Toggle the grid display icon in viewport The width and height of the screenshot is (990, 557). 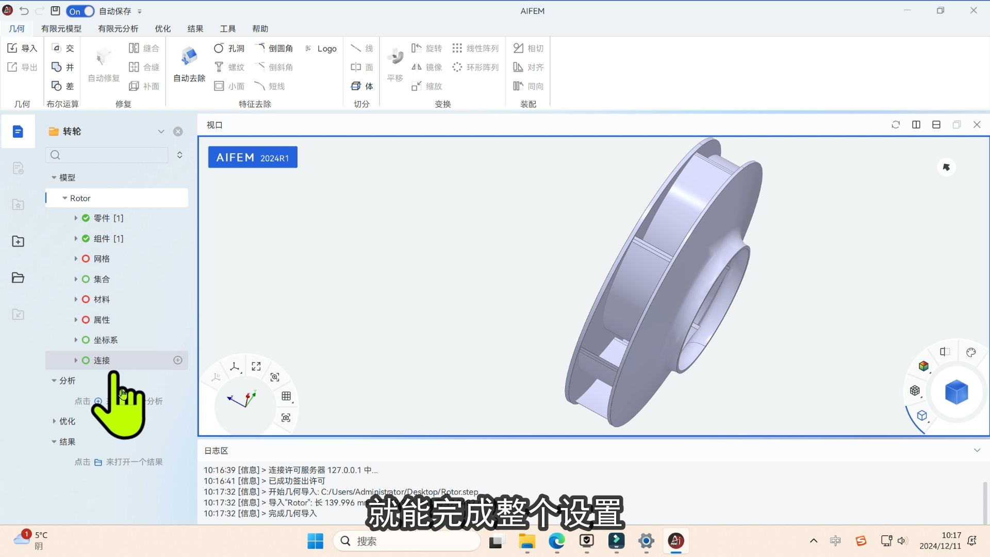point(286,396)
